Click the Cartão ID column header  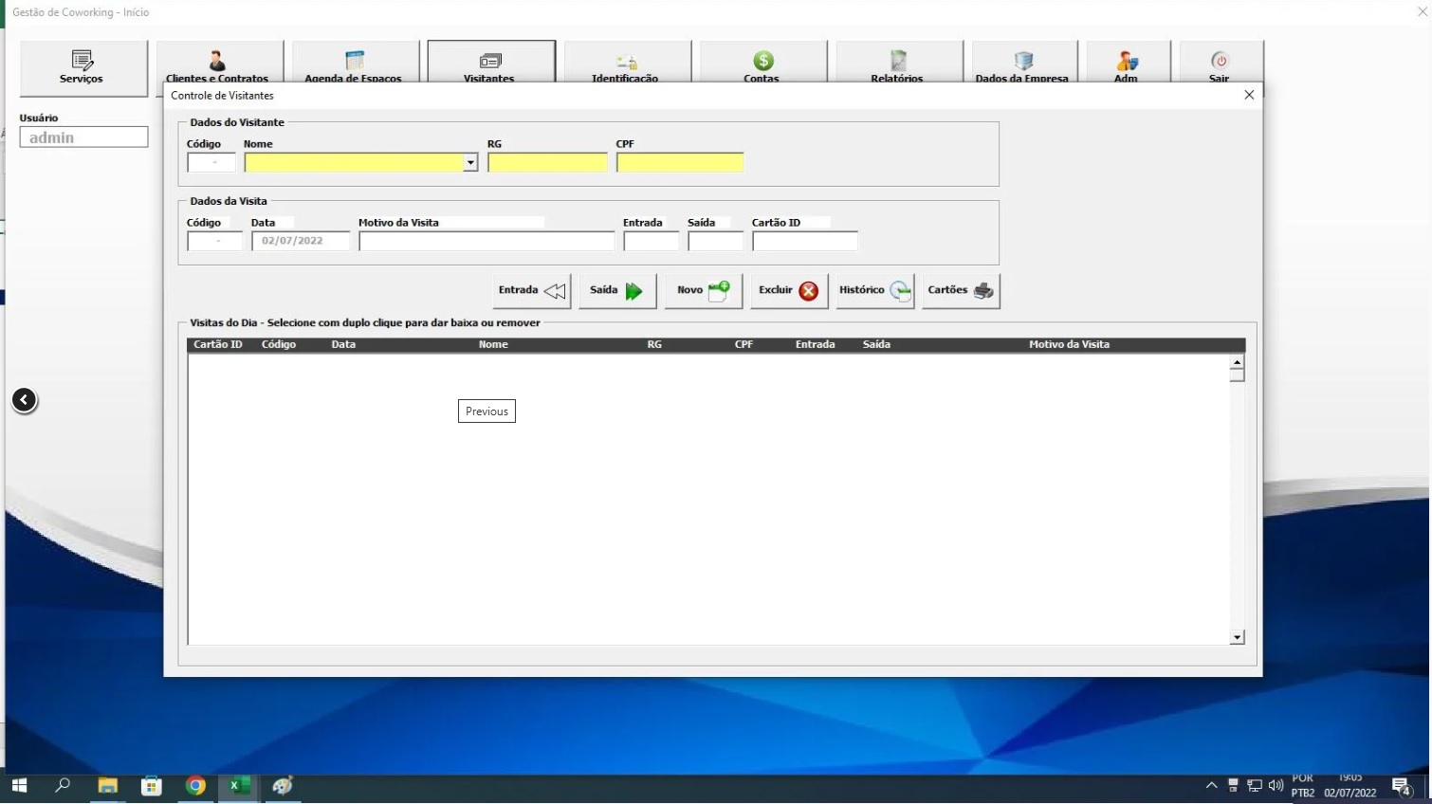point(218,344)
